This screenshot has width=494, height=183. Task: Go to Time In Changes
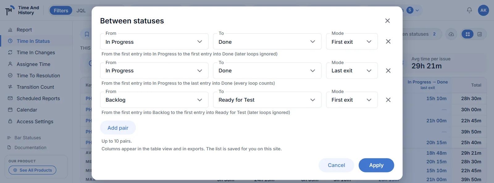coord(36,52)
